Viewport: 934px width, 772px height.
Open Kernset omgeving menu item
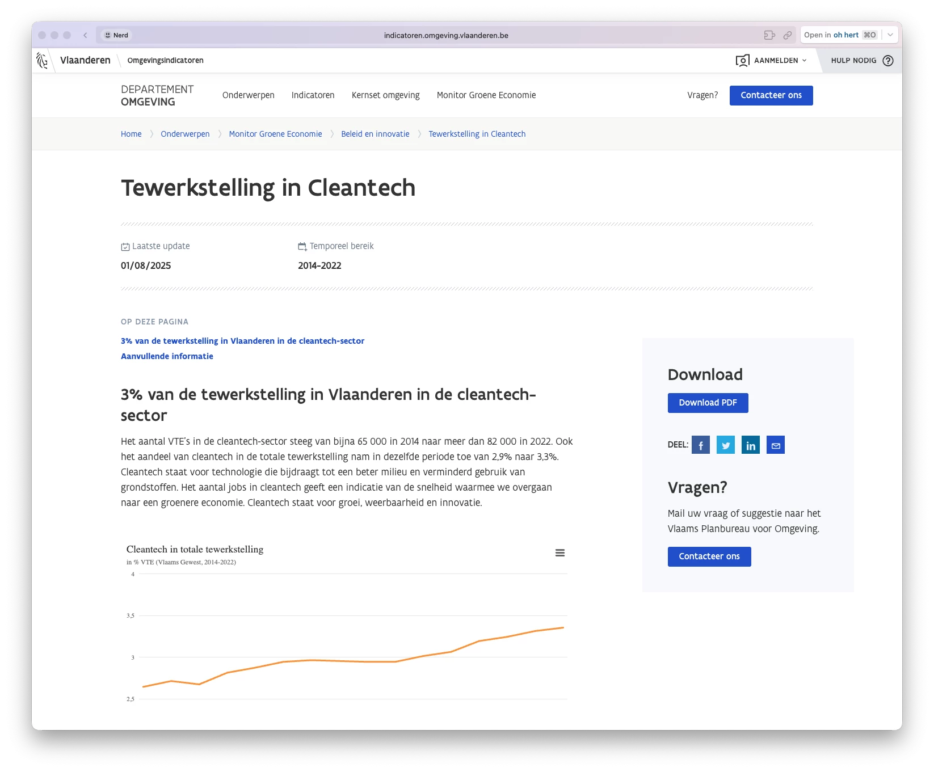386,95
